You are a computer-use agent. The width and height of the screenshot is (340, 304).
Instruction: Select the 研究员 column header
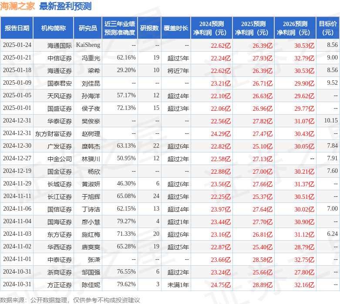coord(88,28)
